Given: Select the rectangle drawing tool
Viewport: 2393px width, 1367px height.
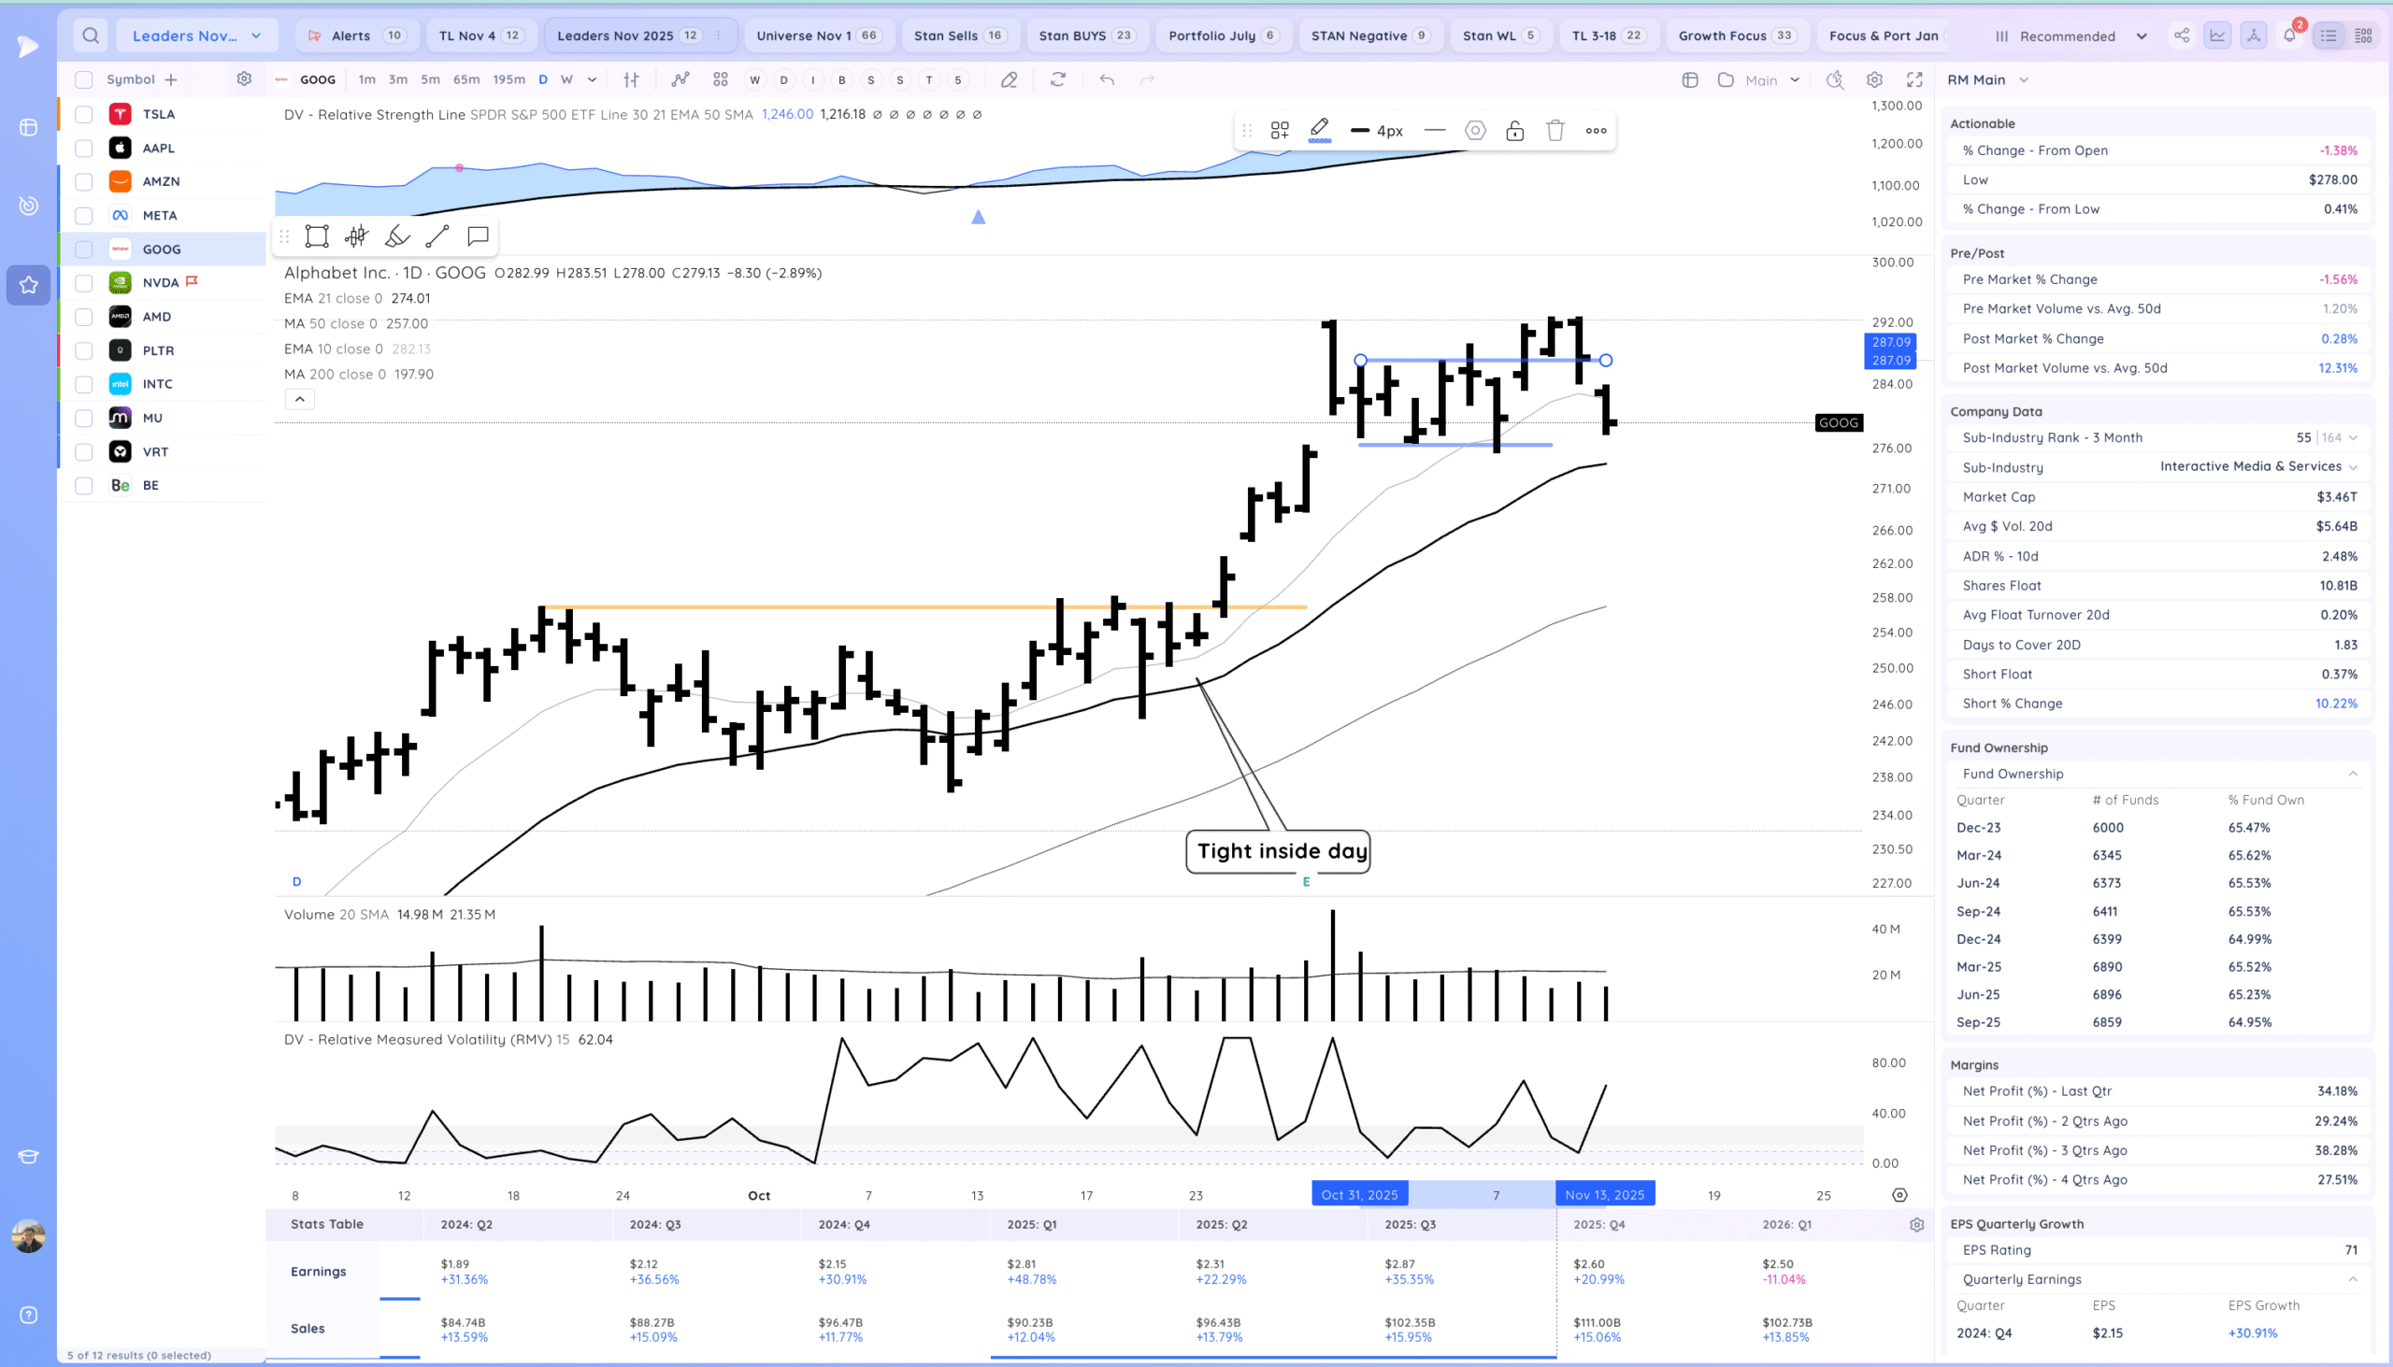Looking at the screenshot, I should pos(317,235).
